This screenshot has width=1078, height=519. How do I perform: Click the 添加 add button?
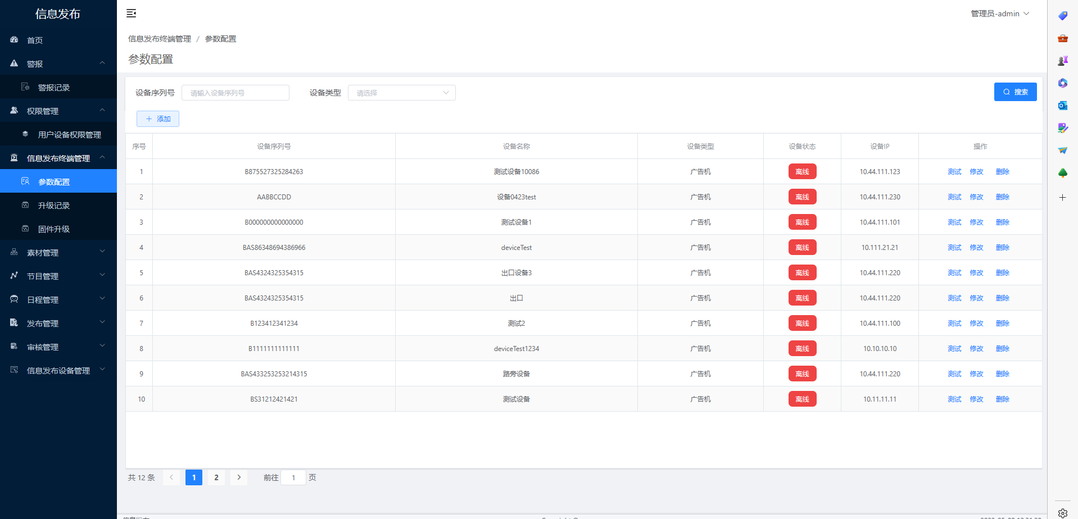tap(158, 119)
